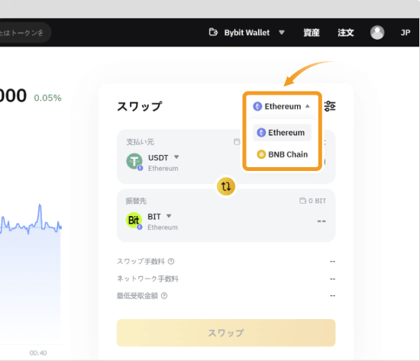The image size is (420, 361).
Task: Collapse the Ethereum network dropdown
Action: click(x=282, y=106)
